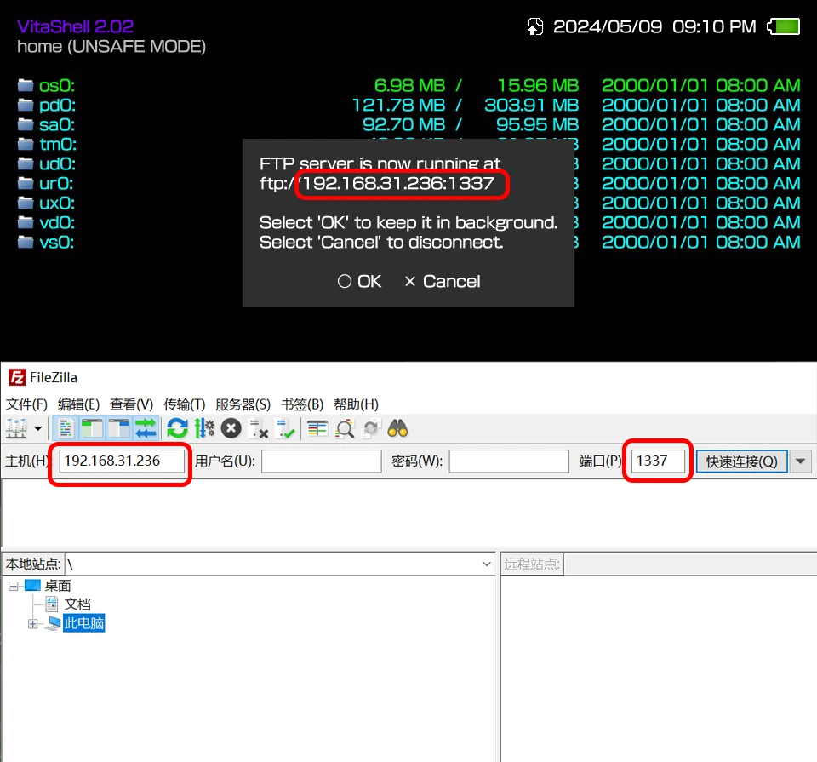Select OK in the VitaShell FTP dialog
817x762 pixels.
(x=359, y=282)
